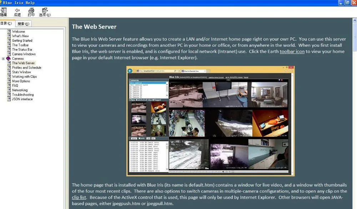Click the What's New page icon
Image resolution: width=357 pixels, height=209 pixels.
(x=9, y=36)
